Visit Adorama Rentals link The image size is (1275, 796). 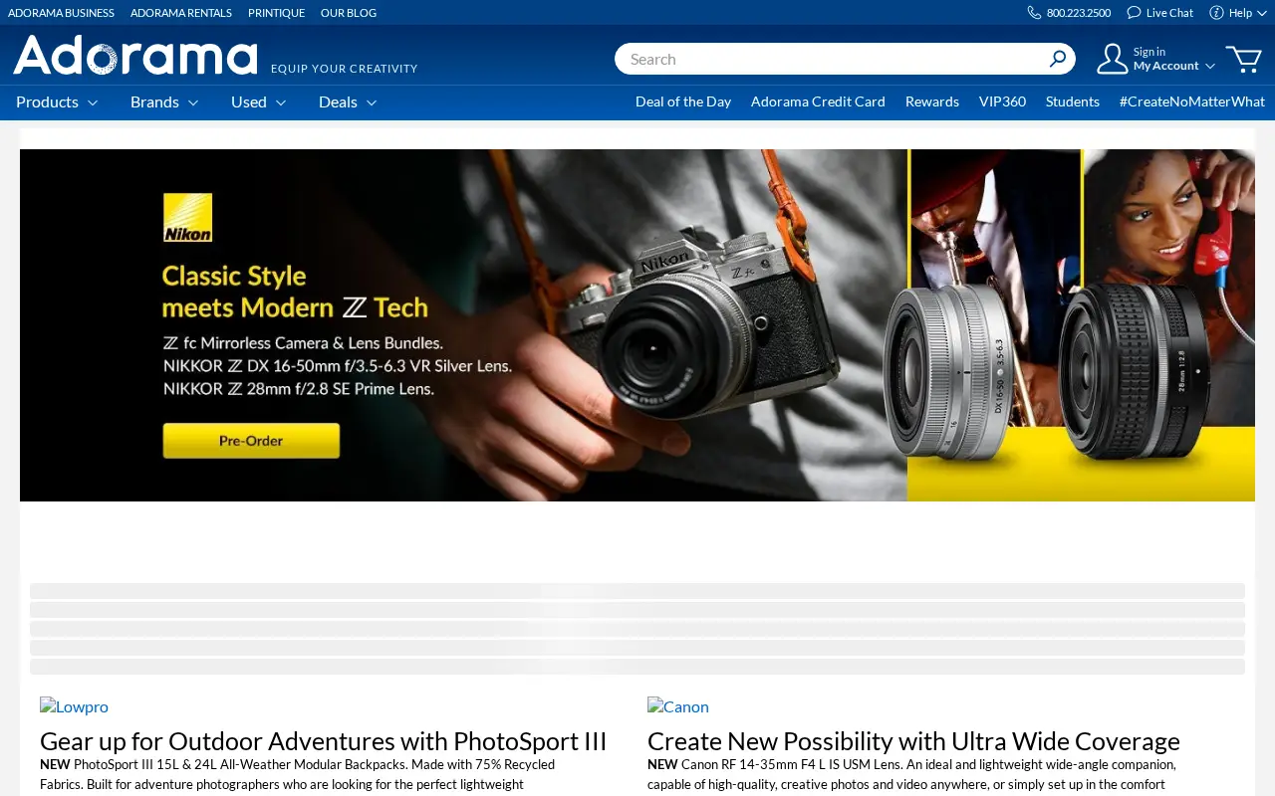[181, 13]
